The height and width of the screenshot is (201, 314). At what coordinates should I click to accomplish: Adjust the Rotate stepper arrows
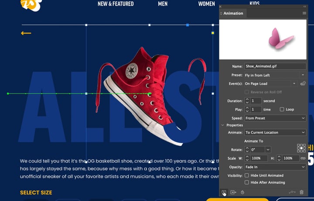tap(247, 150)
